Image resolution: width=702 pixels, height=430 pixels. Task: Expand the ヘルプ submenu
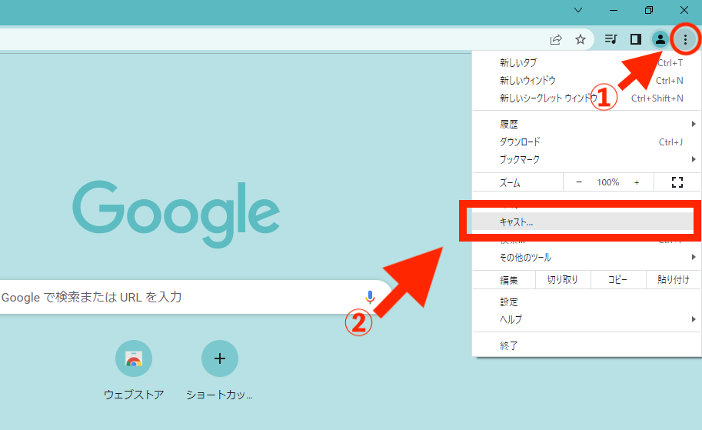587,319
